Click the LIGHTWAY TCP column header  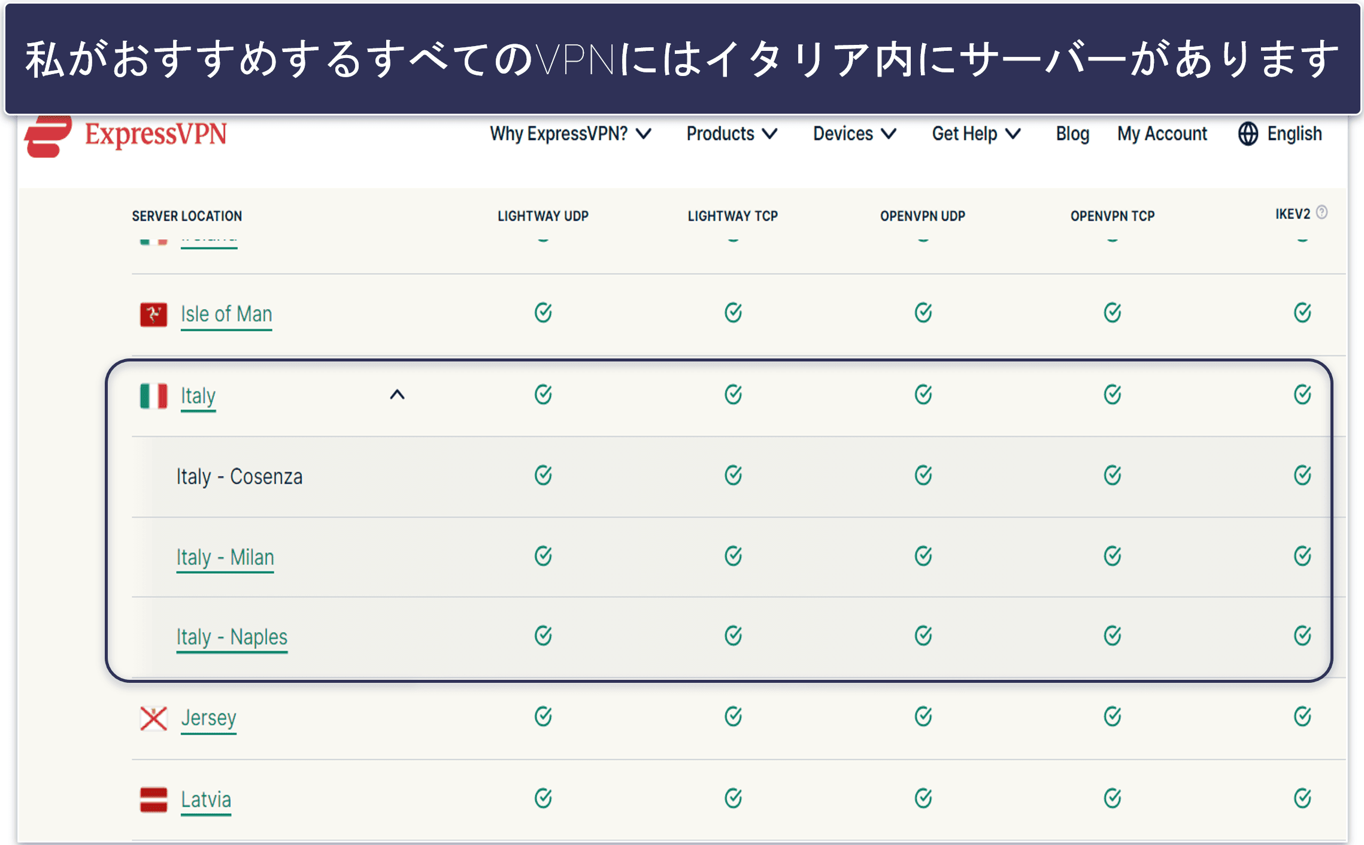tap(733, 216)
